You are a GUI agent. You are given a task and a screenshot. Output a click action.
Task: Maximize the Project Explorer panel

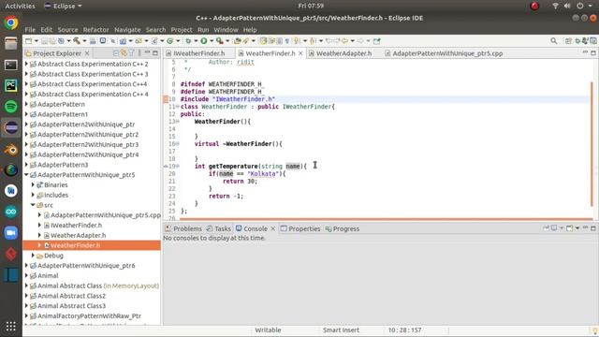click(155, 53)
